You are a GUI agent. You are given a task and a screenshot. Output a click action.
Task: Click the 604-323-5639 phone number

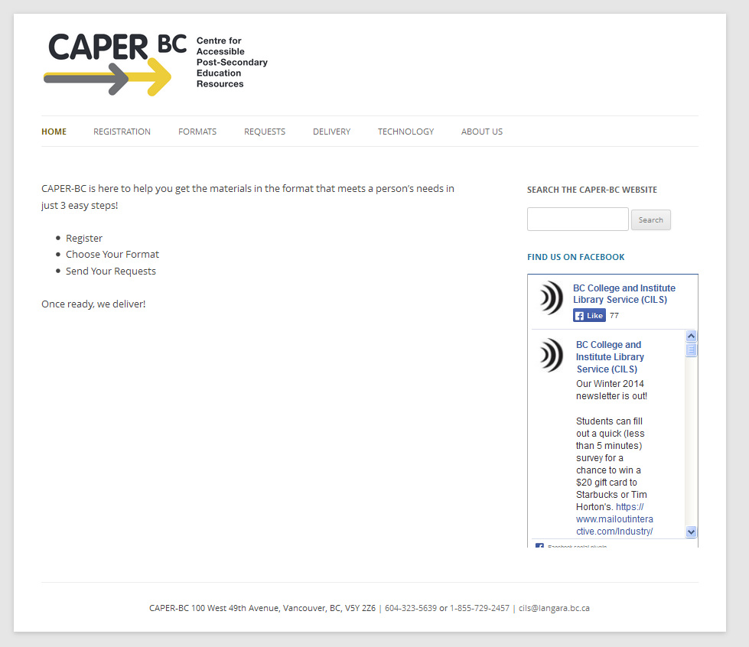[x=411, y=608]
